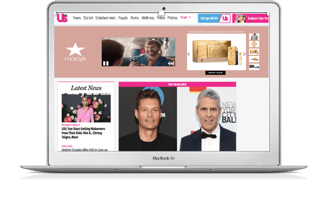The image size is (314, 205).
Task: Go to the Wellness section
Action: (x=148, y=18)
